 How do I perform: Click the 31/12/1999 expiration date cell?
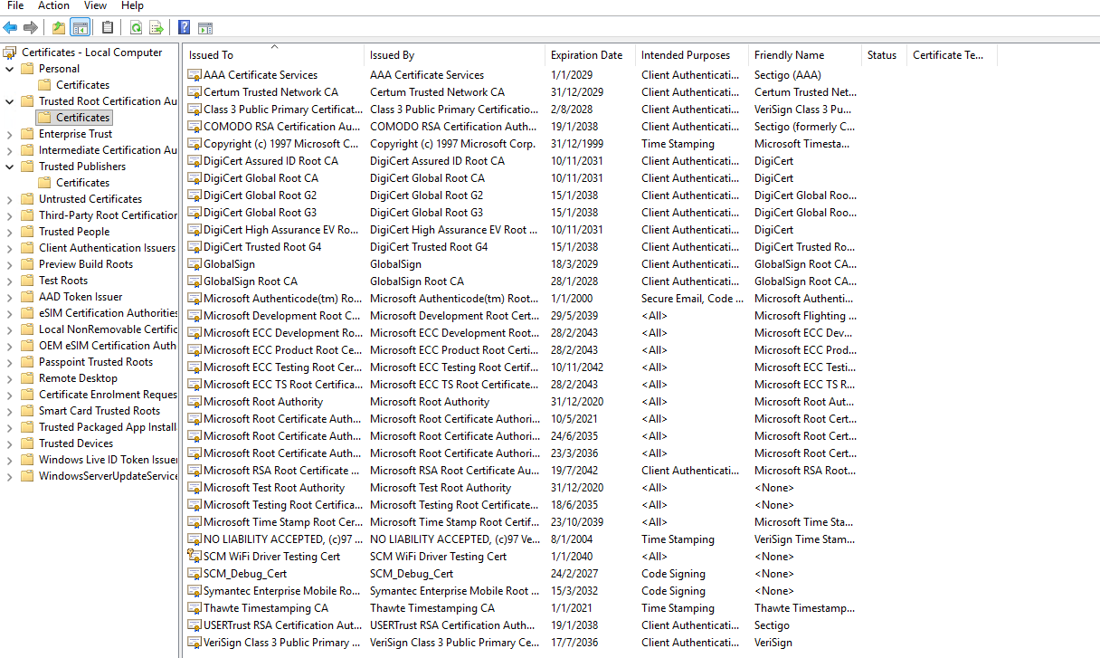pyautogui.click(x=575, y=144)
